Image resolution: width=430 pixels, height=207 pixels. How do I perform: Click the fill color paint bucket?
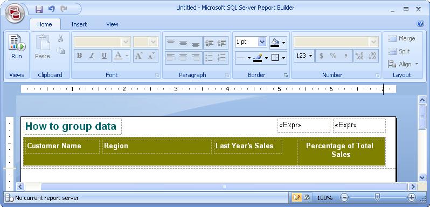point(275,43)
